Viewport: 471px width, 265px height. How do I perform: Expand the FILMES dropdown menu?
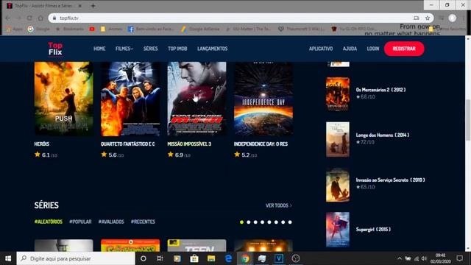pyautogui.click(x=124, y=49)
